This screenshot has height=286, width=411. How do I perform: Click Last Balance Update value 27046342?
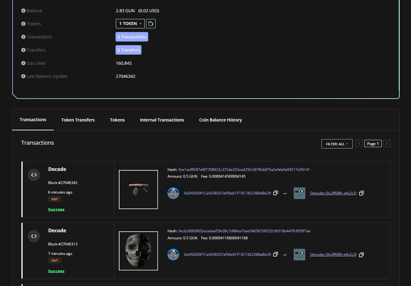pyautogui.click(x=126, y=76)
